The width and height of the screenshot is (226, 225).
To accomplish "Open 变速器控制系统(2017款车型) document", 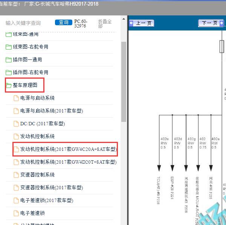I will [x=52, y=188].
